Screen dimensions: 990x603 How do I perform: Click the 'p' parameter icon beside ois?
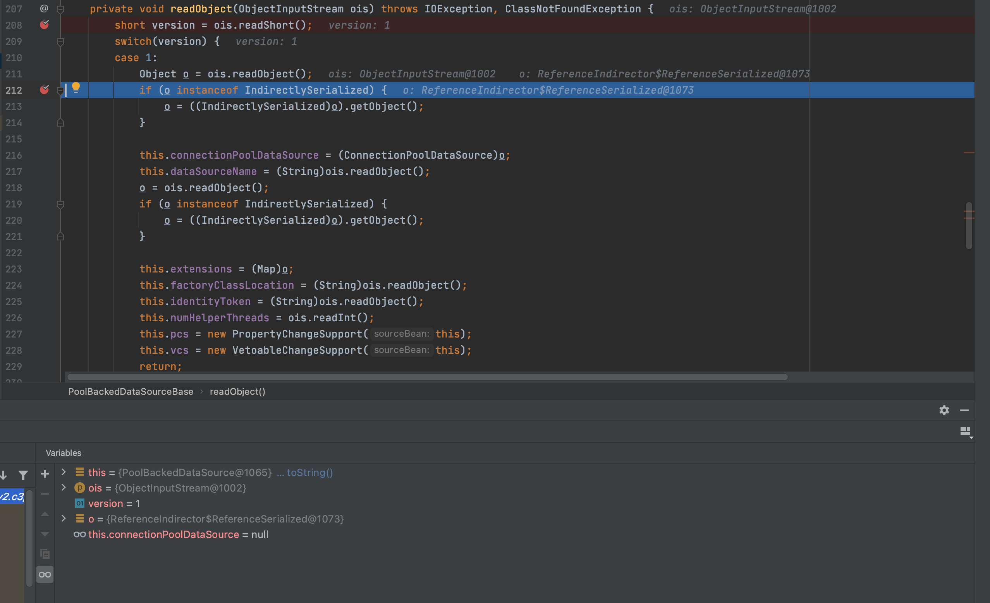[79, 488]
